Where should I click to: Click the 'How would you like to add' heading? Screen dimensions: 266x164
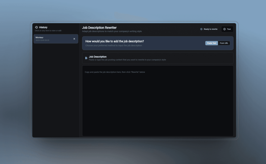115,41
